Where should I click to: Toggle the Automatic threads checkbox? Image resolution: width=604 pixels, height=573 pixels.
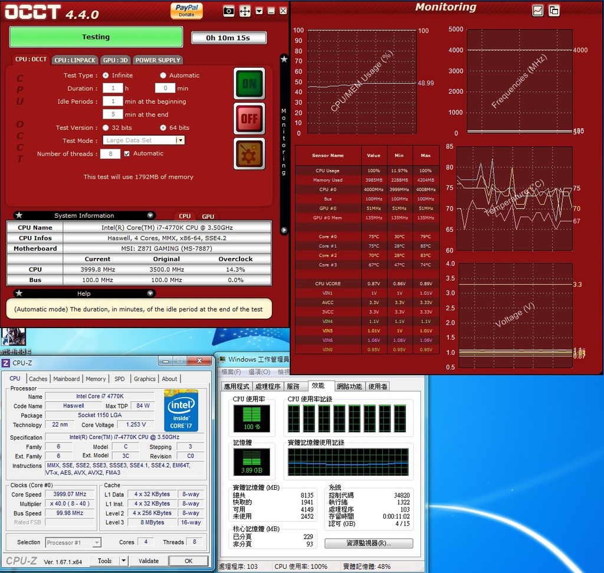[x=127, y=154]
